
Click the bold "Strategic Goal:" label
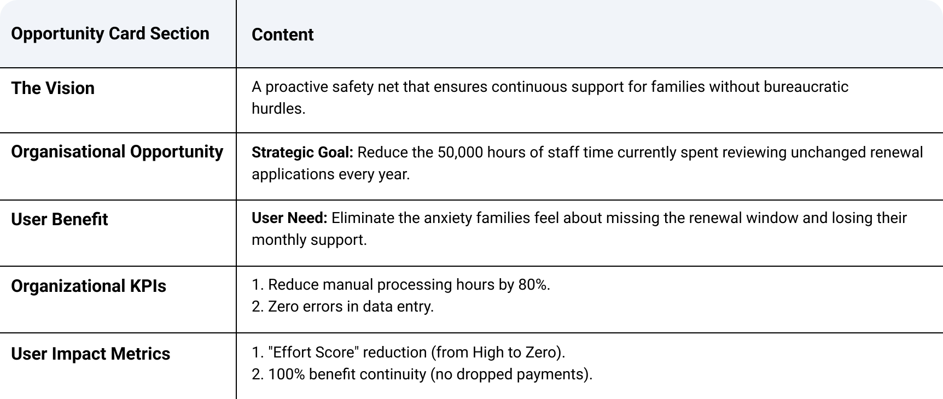point(302,152)
